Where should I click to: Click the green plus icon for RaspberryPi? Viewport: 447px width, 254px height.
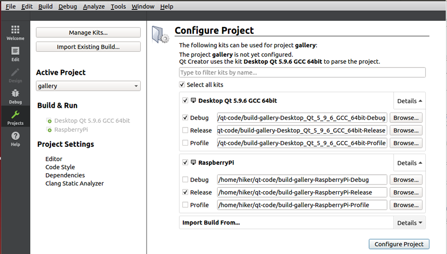point(49,130)
